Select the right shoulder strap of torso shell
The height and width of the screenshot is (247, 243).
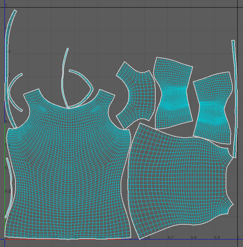tap(106, 98)
